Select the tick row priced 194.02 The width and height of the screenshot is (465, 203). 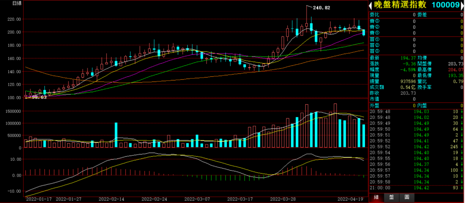(x=416, y=117)
